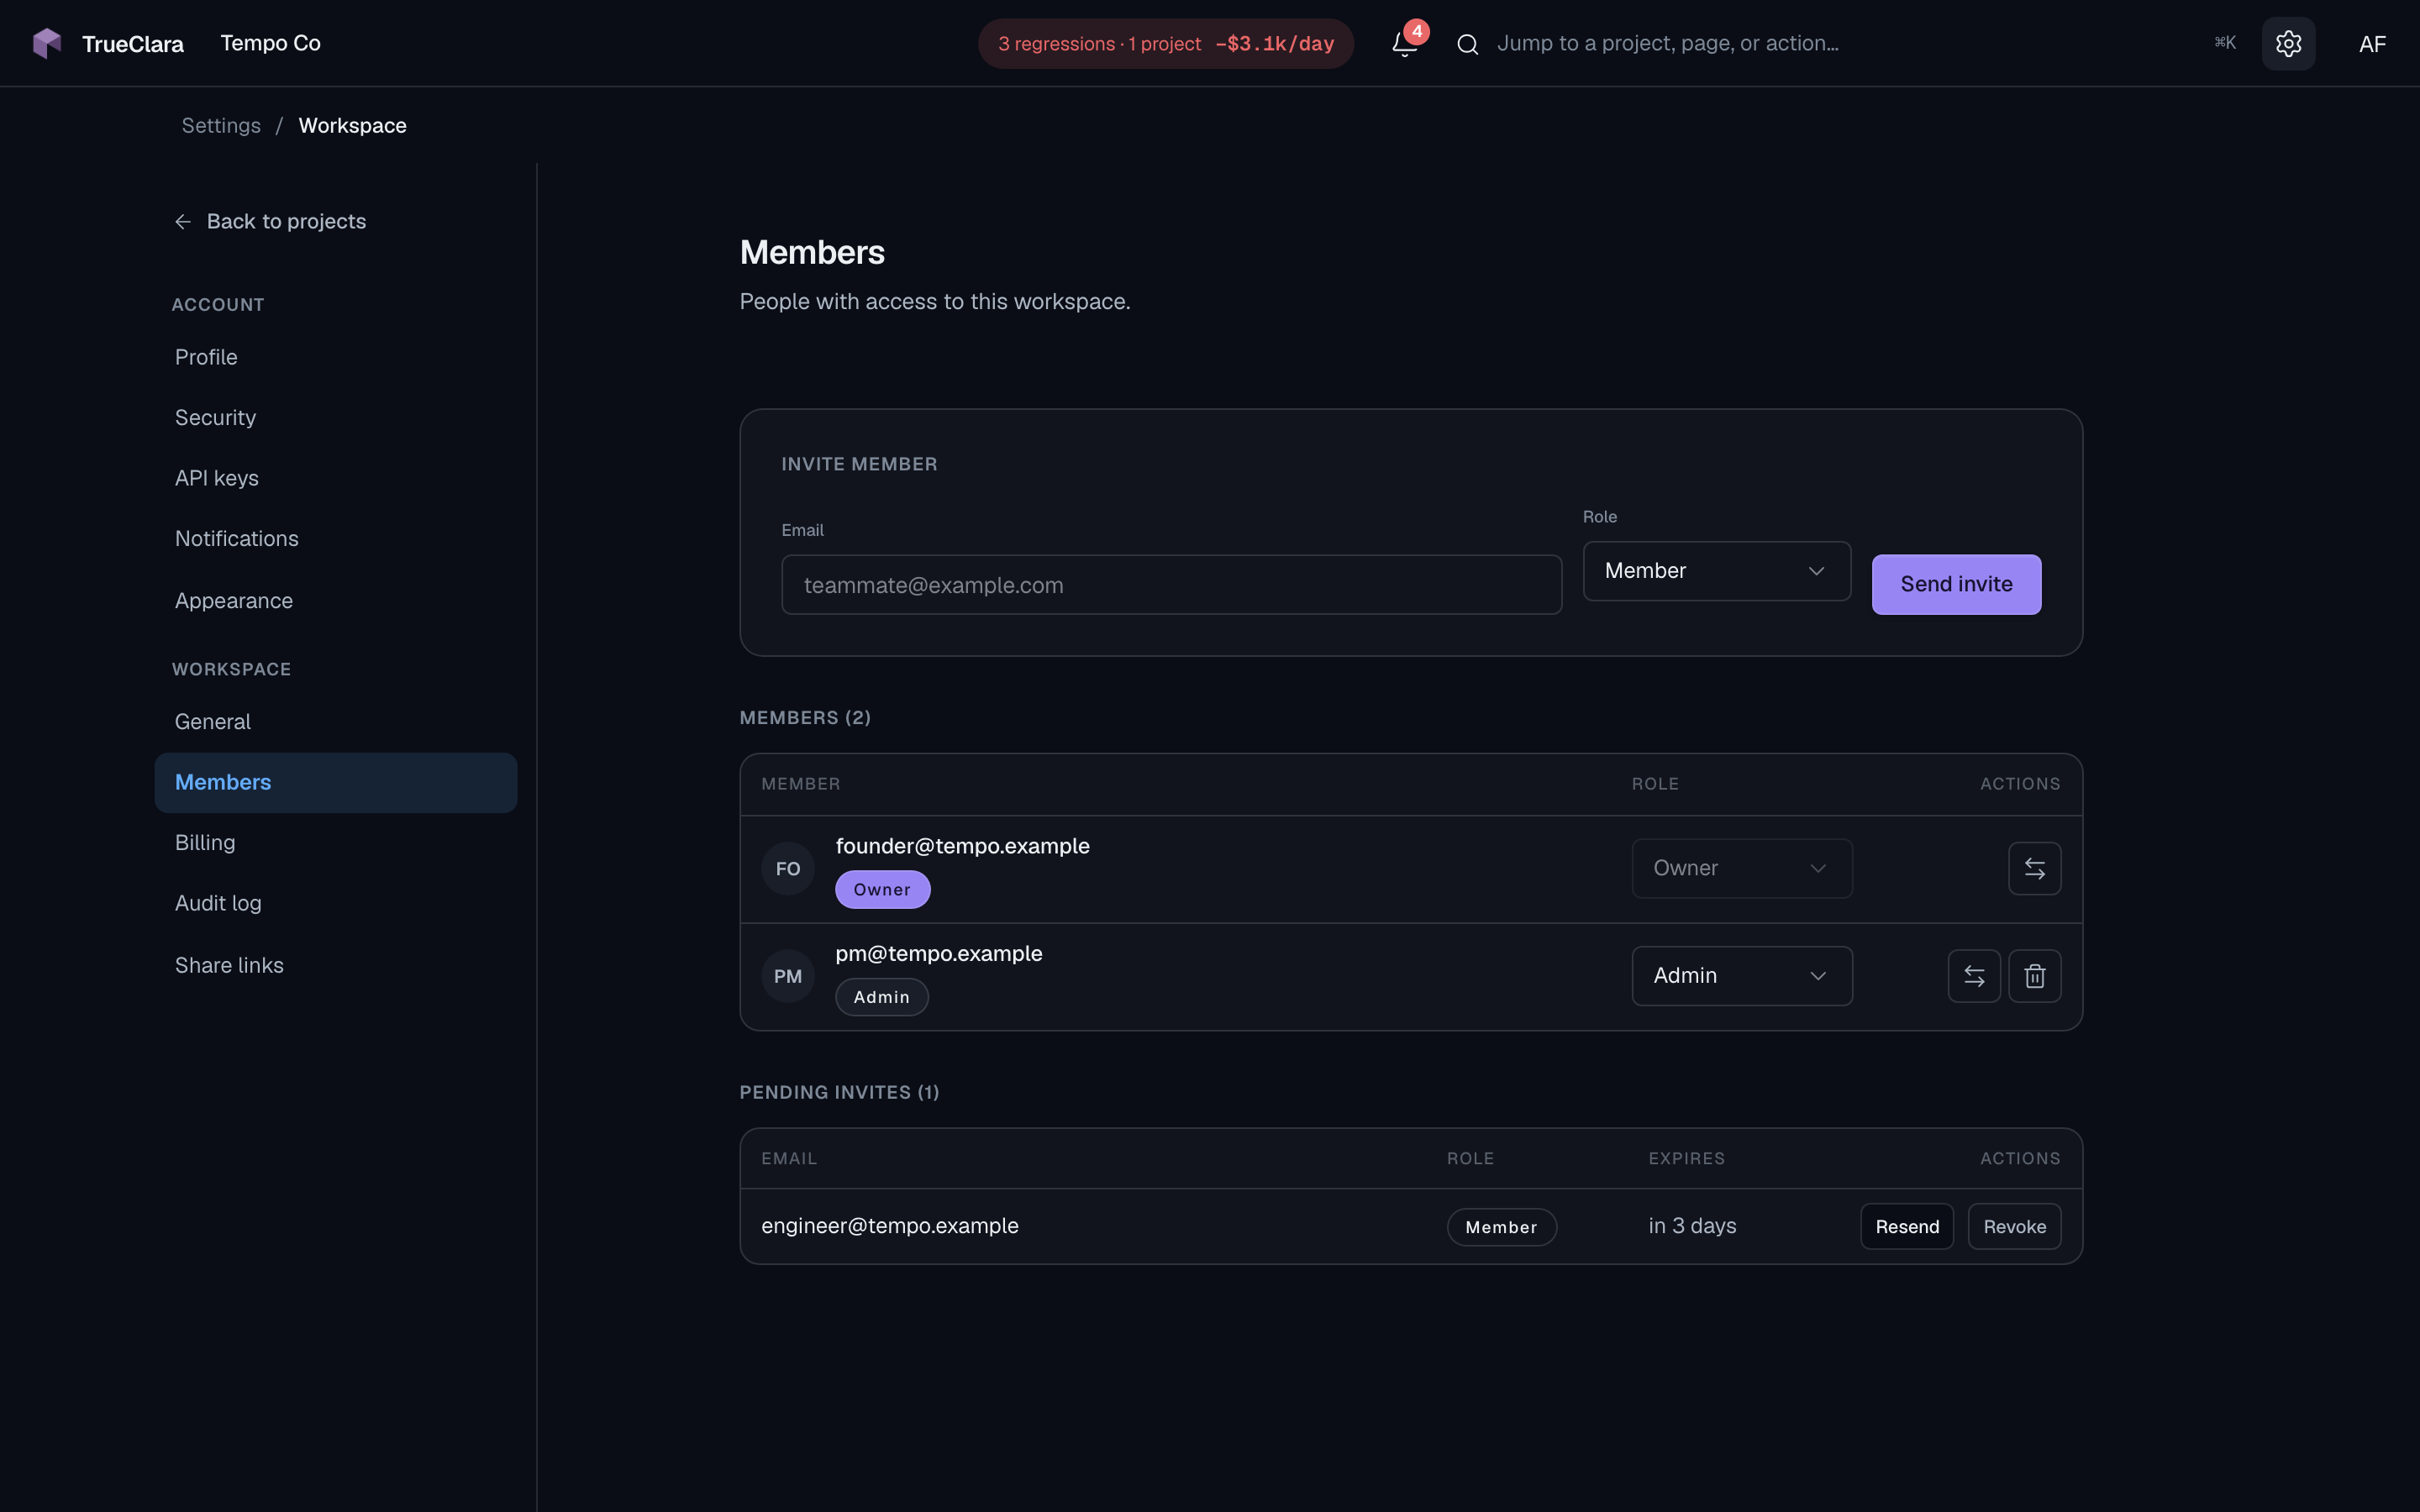Viewport: 2420px width, 1512px height.
Task: Click founder@tempo.example email text
Action: coord(962,846)
